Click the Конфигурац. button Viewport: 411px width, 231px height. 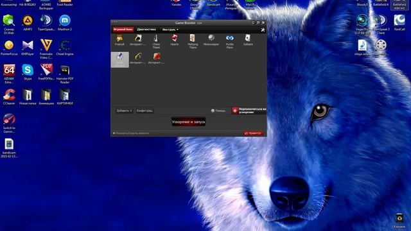point(144,111)
